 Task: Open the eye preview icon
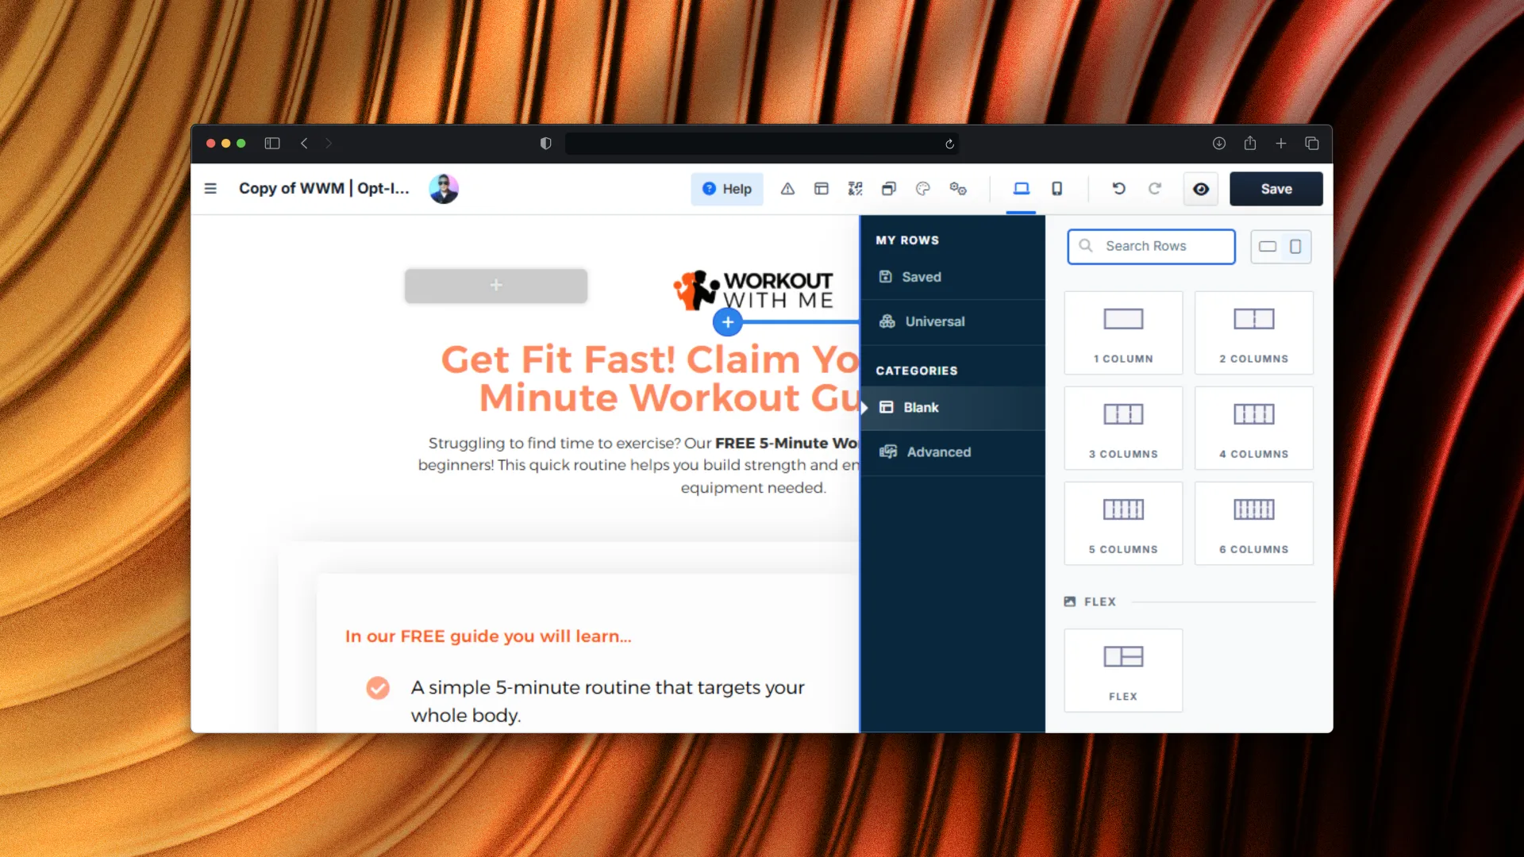tap(1200, 189)
